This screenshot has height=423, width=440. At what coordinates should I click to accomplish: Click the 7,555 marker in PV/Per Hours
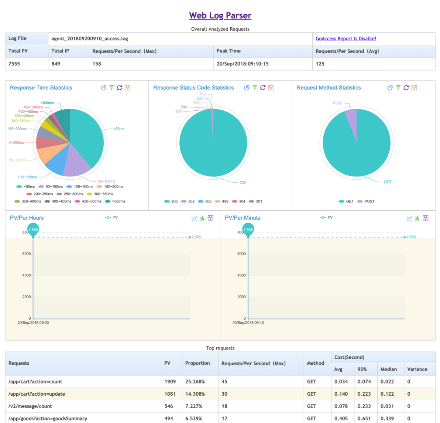[33, 229]
